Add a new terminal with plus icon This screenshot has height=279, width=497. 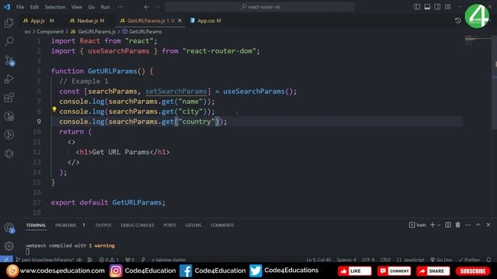pyautogui.click(x=433, y=225)
